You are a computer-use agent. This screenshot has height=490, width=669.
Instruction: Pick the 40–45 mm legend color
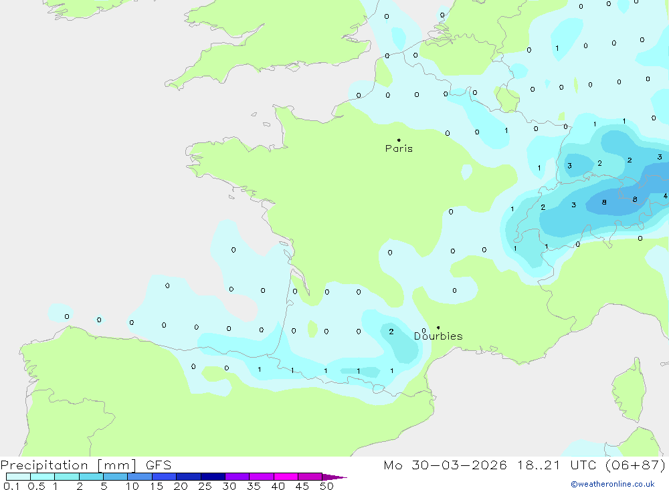coord(286,477)
